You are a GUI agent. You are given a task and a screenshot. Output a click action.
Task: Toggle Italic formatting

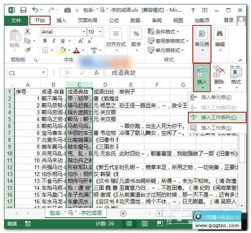(x=54, y=41)
